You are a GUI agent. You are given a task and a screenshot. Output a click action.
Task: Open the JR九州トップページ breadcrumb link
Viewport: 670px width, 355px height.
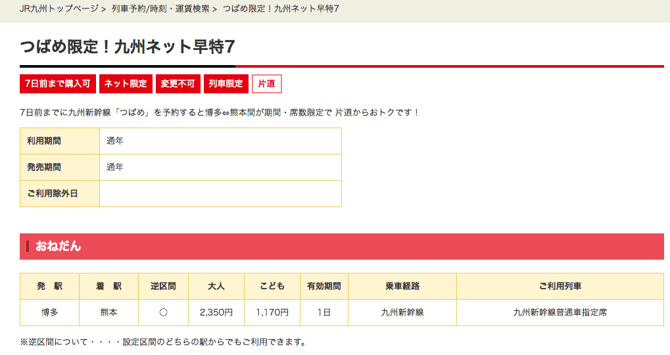coord(59,9)
